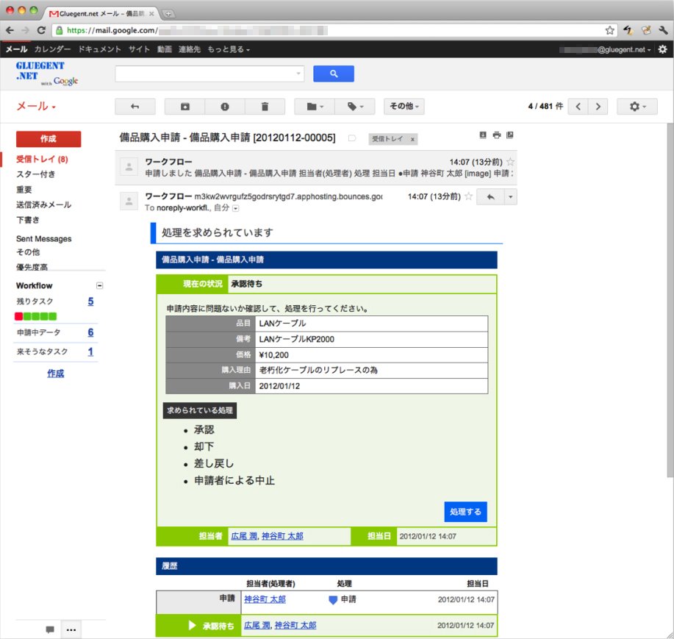Viewport: 674px width, 639px height.
Task: Reload the page with refresh icon
Action: click(x=41, y=30)
